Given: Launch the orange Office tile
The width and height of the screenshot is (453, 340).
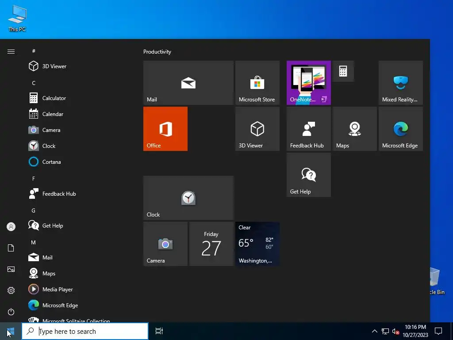Looking at the screenshot, I should [165, 129].
